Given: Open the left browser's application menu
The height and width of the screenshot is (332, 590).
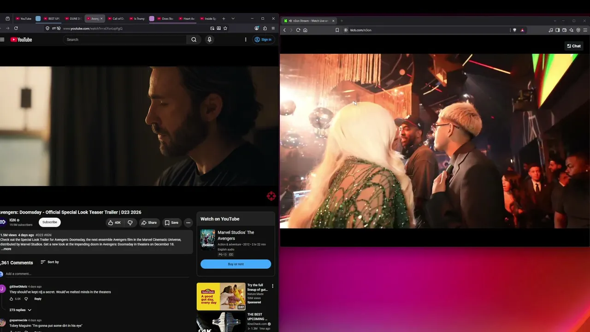Looking at the screenshot, I should point(273,28).
